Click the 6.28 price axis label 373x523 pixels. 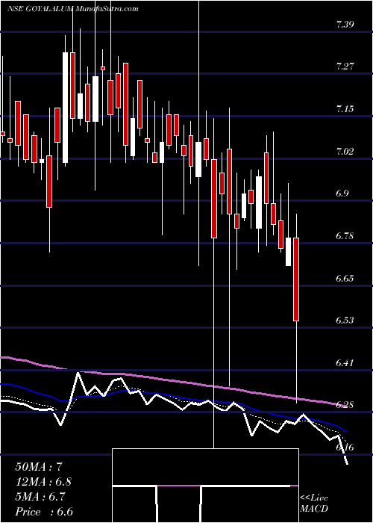[x=345, y=405]
